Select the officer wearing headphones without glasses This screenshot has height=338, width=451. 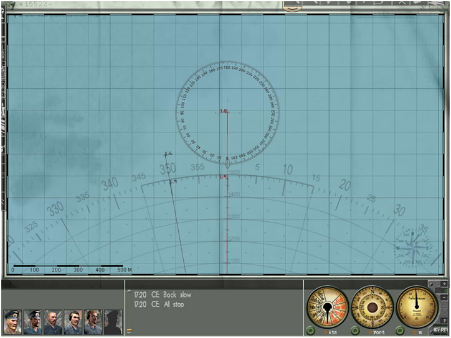tap(73, 322)
